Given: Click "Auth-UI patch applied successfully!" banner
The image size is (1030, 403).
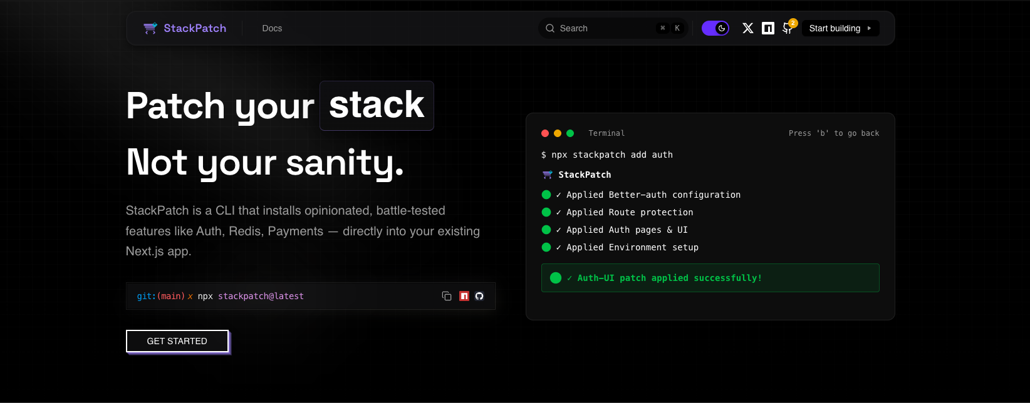Looking at the screenshot, I should click(710, 278).
